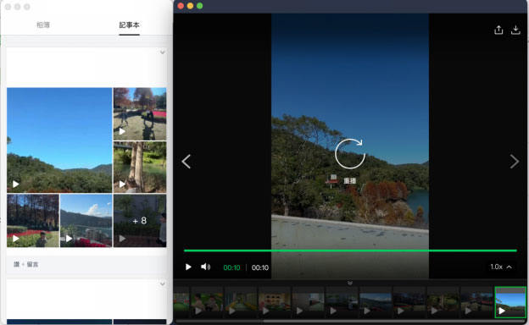
Task: Click the green video progress bar
Action: pos(350,251)
